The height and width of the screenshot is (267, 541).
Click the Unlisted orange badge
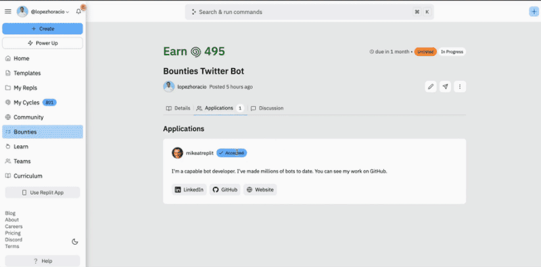pyautogui.click(x=425, y=52)
